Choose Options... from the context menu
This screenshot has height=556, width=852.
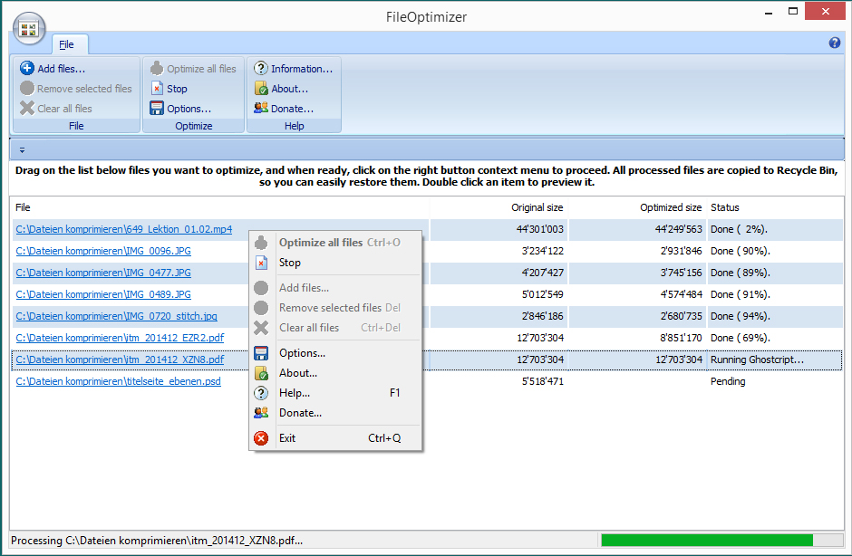[335, 353]
